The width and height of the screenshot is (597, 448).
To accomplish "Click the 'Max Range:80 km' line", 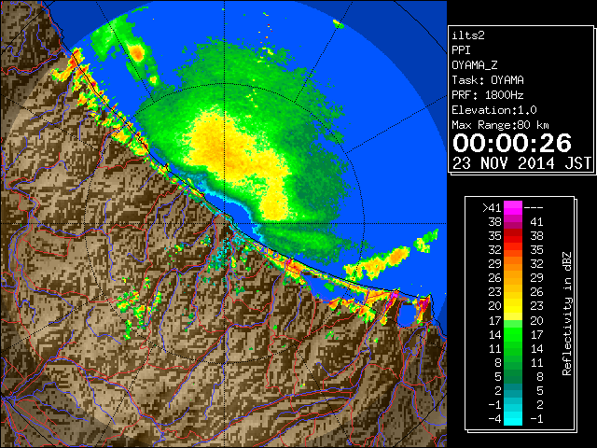I will [500, 125].
